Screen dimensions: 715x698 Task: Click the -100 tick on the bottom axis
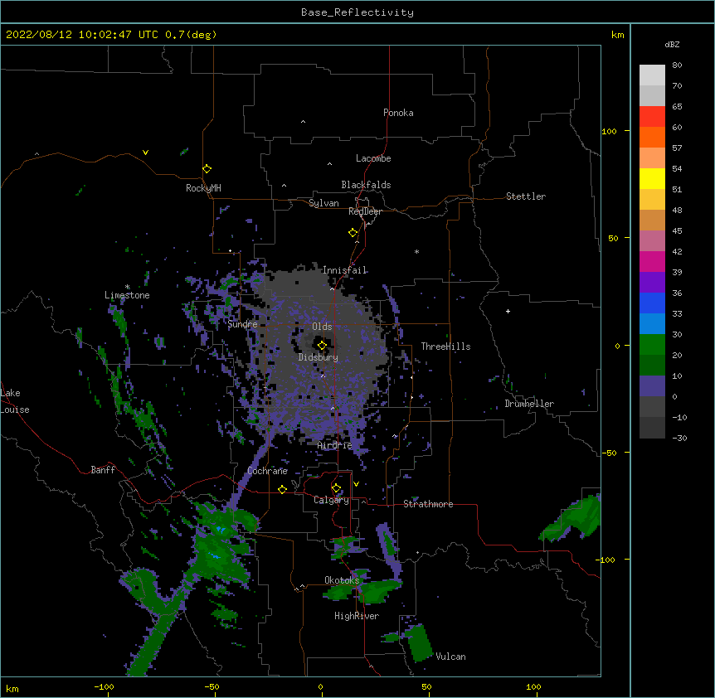click(x=104, y=686)
